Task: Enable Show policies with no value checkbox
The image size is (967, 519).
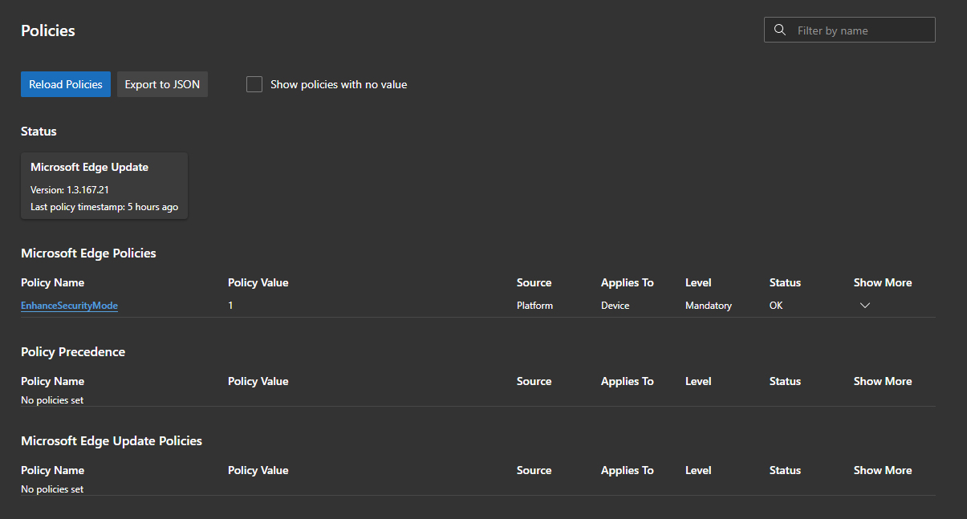Action: [x=254, y=84]
